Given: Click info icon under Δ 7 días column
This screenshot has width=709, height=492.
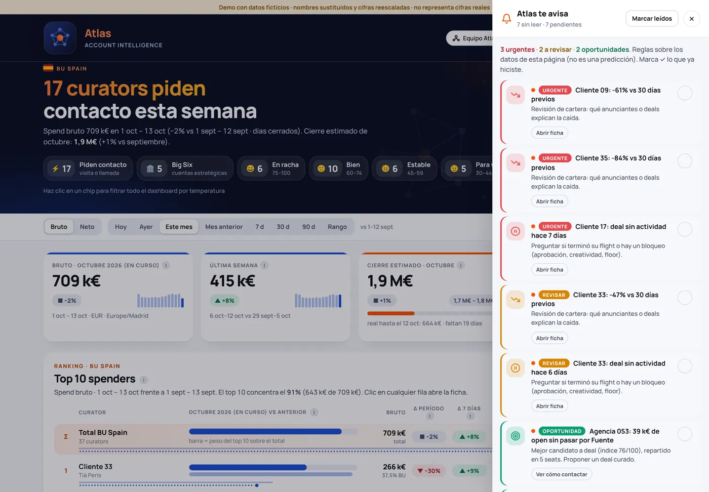Looking at the screenshot, I should (470, 416).
